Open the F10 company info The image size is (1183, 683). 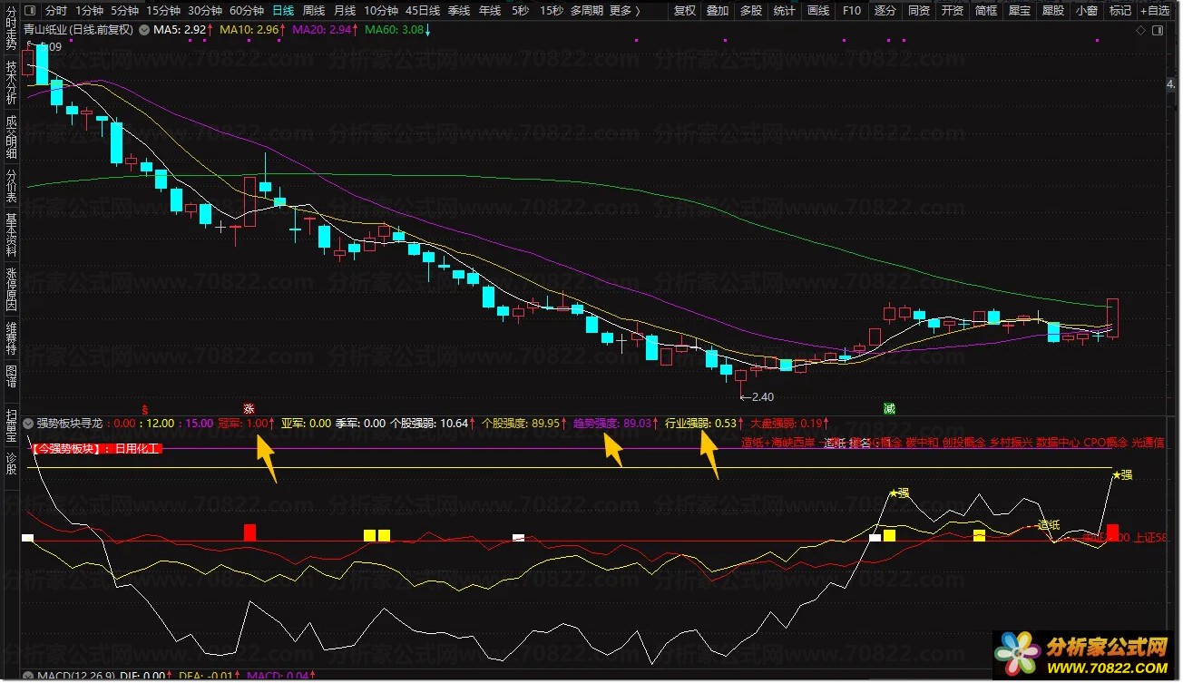(x=851, y=11)
